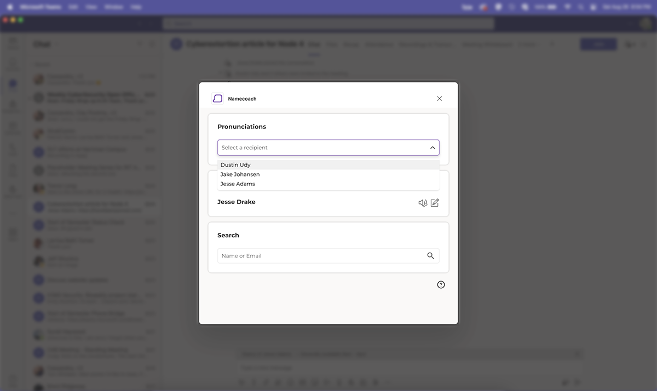The image size is (657, 391).
Task: Choose Jake Johansen from recipient list
Action: pos(328,174)
